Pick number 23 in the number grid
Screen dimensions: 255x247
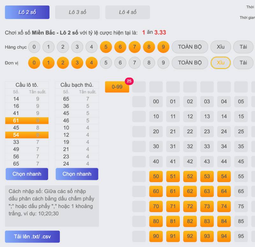(x=207, y=131)
